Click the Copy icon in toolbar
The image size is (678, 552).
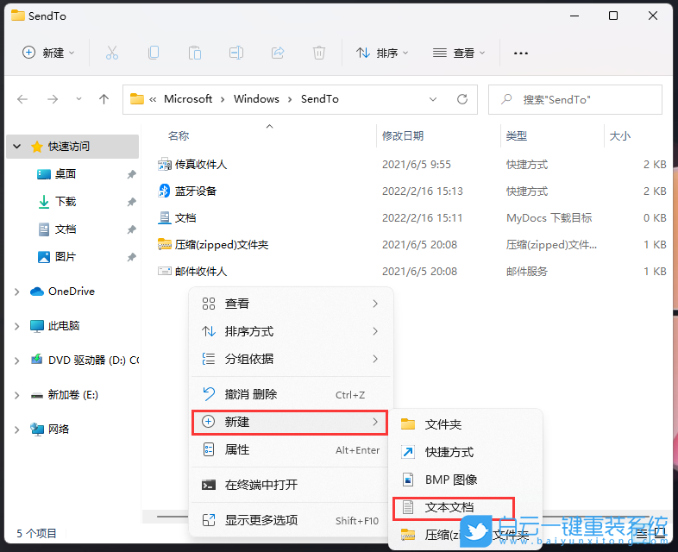153,53
